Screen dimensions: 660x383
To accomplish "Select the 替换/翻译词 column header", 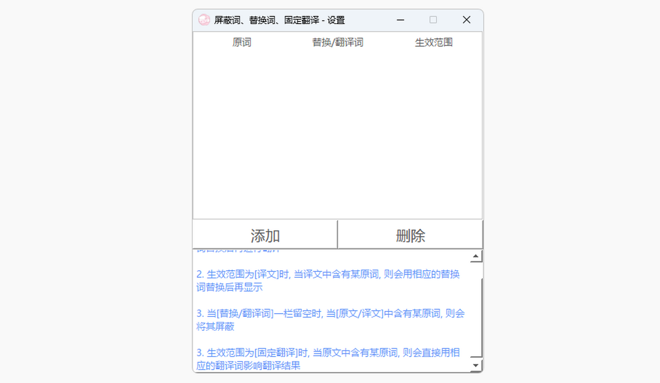I will point(338,42).
